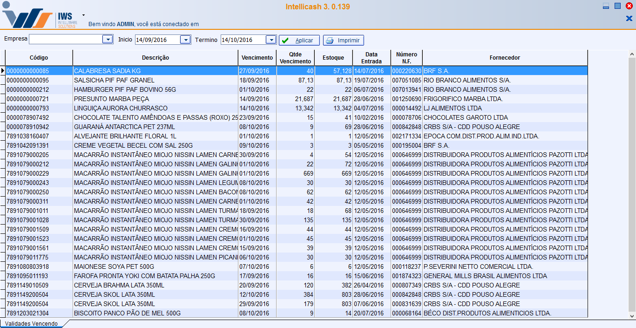This screenshot has width=636, height=328.
Task: Close the Intellicash window with the red button
Action: click(x=629, y=6)
